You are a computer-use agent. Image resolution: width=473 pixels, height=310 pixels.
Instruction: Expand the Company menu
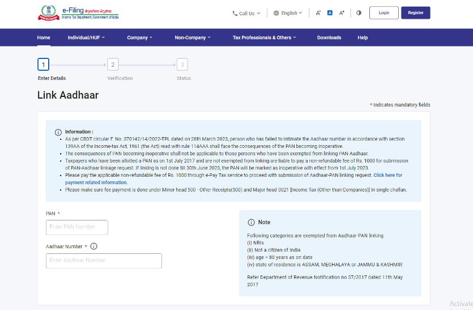(x=140, y=37)
